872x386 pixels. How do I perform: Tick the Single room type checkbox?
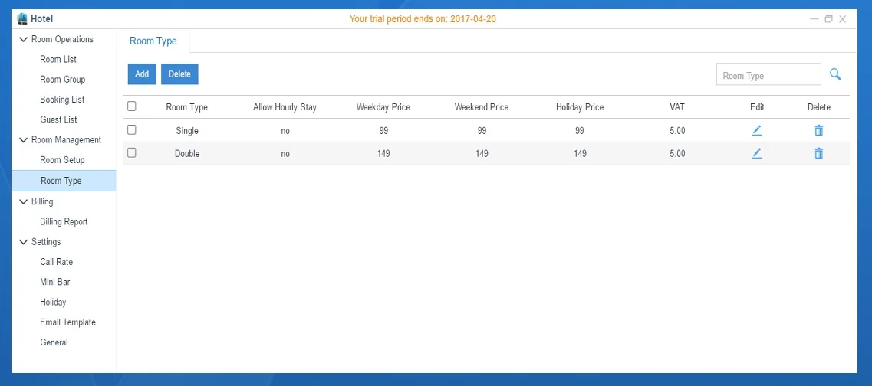point(132,130)
